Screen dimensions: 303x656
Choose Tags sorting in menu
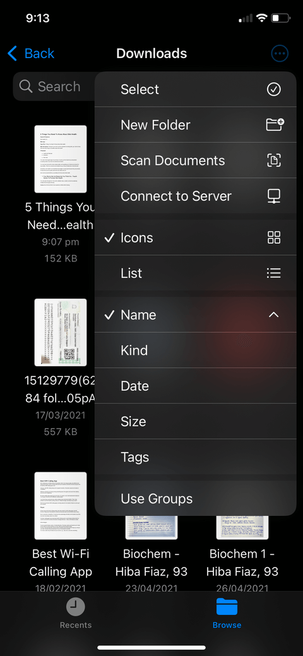[196, 457]
